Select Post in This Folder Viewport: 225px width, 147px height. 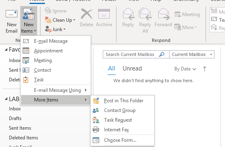pos(123,101)
